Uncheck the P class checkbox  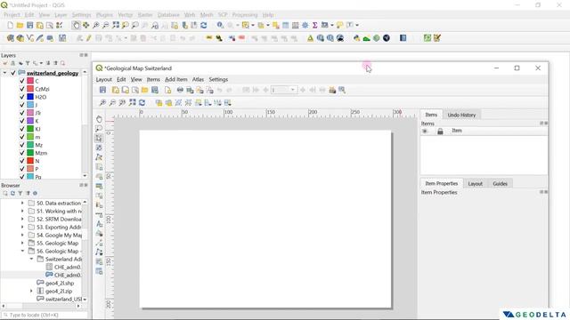tap(21, 169)
